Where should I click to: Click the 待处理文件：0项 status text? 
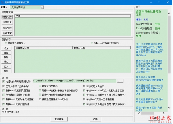click(11, 112)
